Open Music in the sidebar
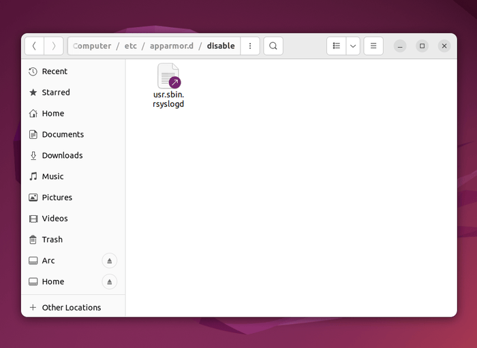This screenshot has height=348, width=477. 73,176
